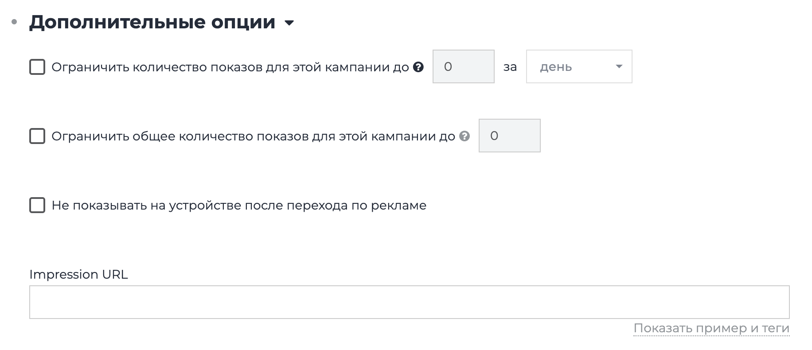Open the Показать пример и теги link
The height and width of the screenshot is (350, 812).
(x=711, y=328)
